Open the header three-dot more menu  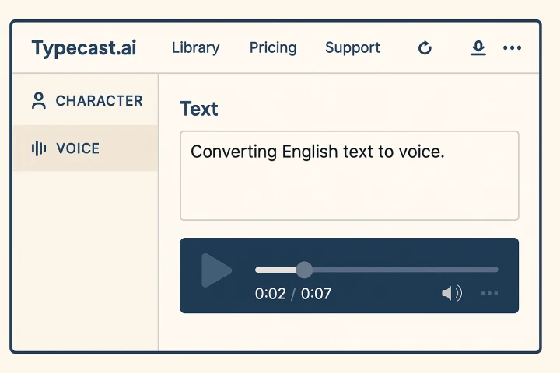(x=512, y=48)
